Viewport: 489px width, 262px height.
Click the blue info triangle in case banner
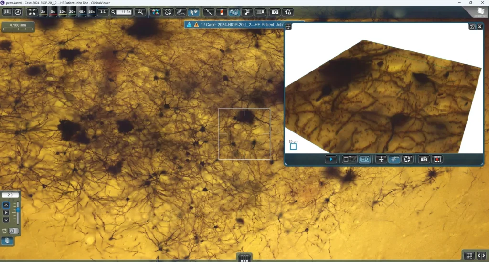click(x=189, y=25)
